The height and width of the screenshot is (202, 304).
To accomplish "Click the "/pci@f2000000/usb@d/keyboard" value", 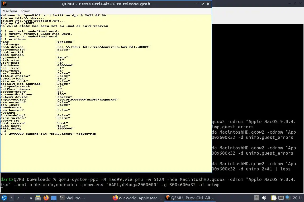I will point(87,99).
